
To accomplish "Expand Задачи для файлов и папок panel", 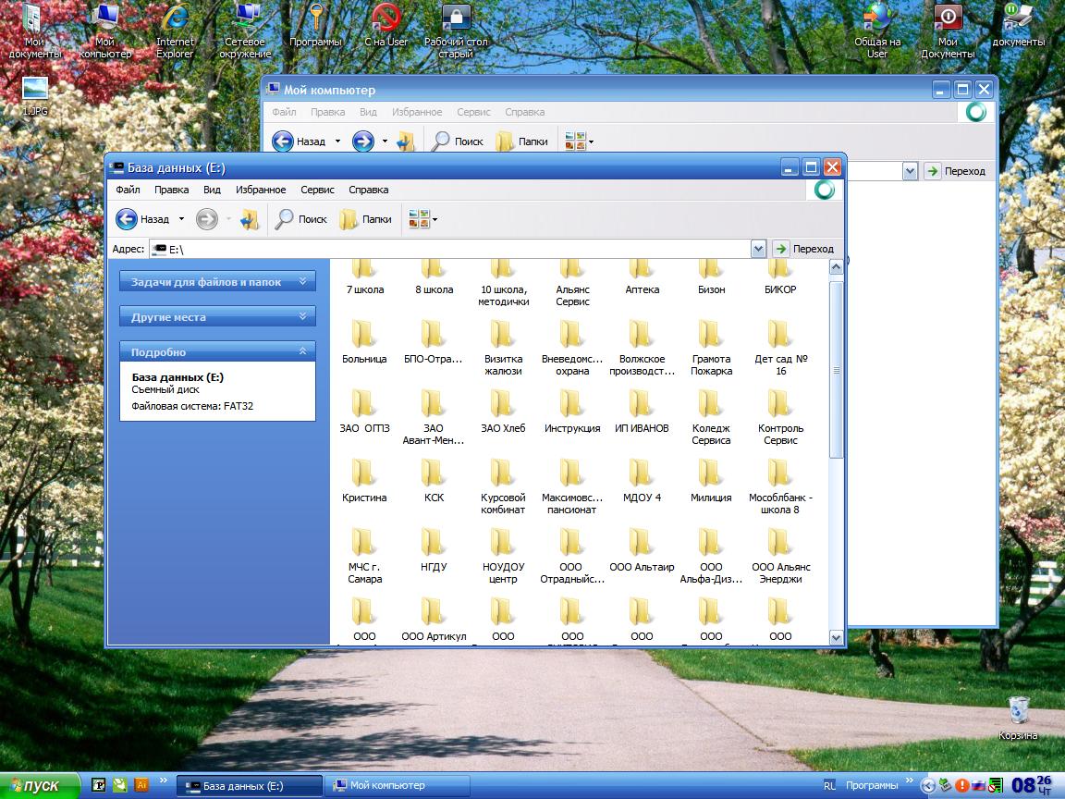I will [302, 281].
